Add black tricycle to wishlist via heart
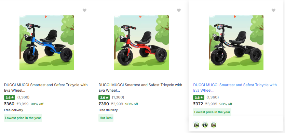 point(273,10)
